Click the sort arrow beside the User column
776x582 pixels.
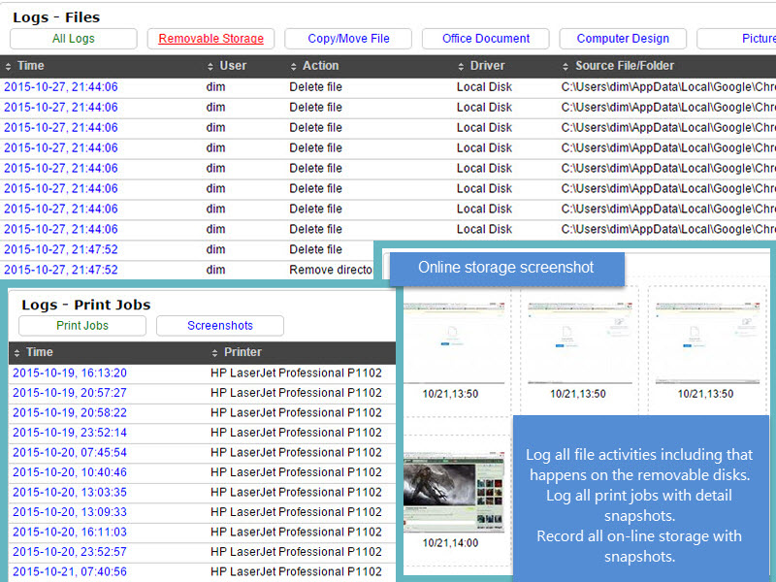click(x=210, y=66)
